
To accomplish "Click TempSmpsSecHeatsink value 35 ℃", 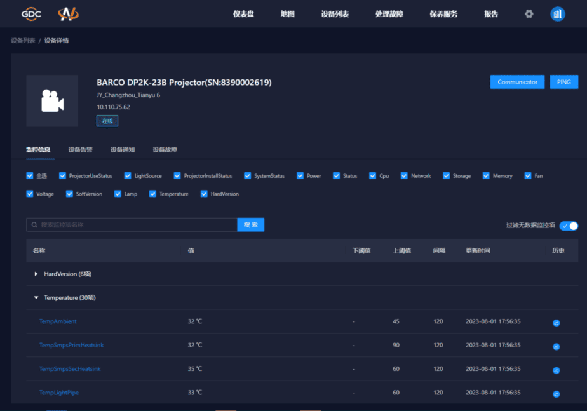I will (x=194, y=368).
